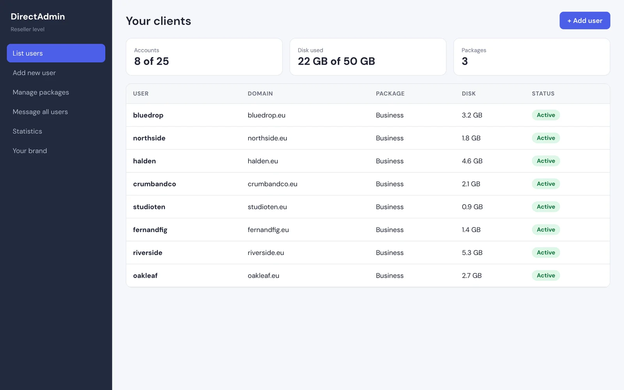624x390 pixels.
Task: Click the 5.3 GB disk value
Action: (x=472, y=253)
